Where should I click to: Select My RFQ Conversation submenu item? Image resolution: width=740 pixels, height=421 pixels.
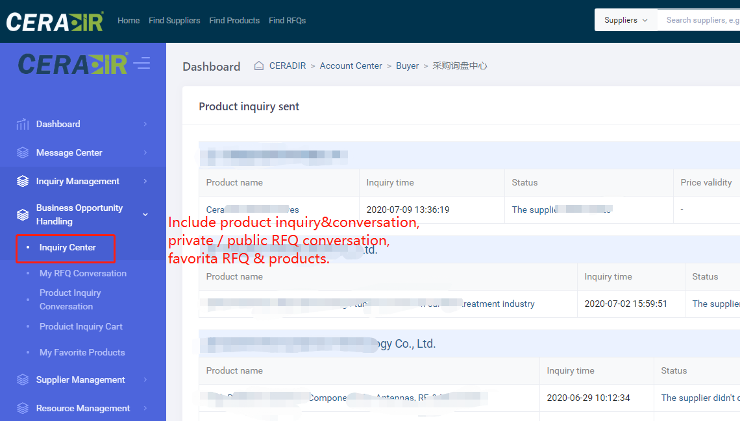coord(83,274)
